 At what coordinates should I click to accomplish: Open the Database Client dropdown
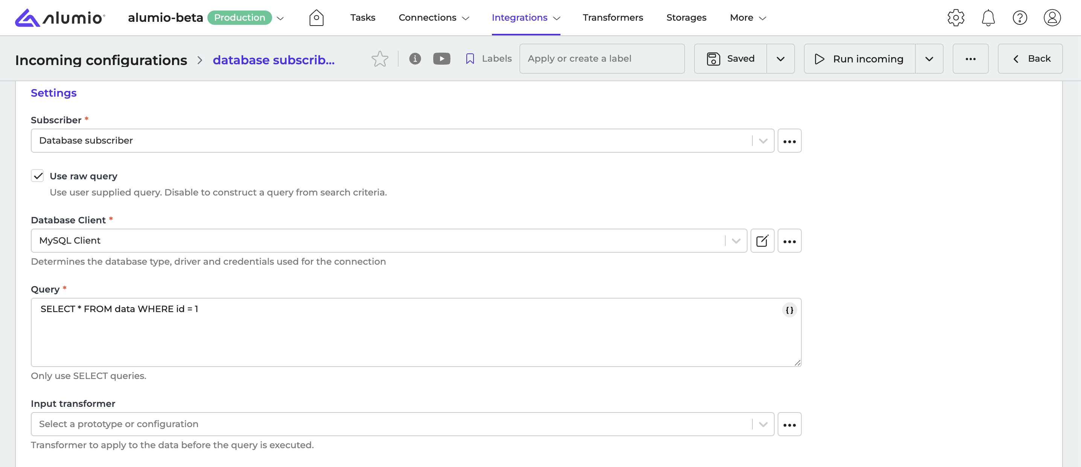pyautogui.click(x=735, y=241)
